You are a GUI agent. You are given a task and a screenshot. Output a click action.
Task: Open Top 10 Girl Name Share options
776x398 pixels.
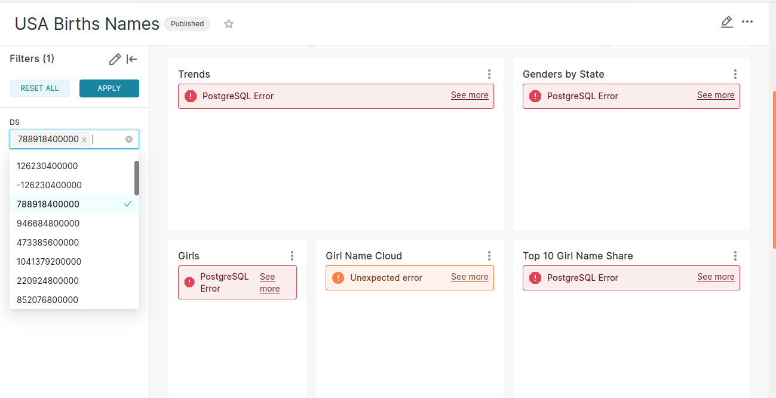735,256
